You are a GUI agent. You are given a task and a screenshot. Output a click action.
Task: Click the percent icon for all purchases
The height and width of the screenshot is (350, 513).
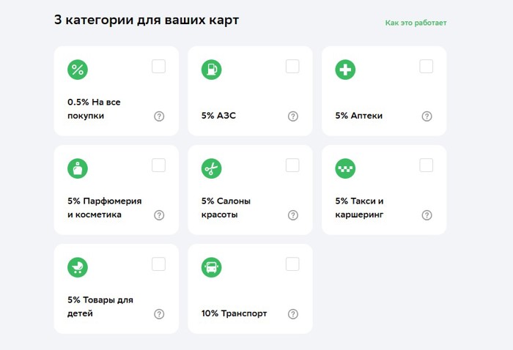[78, 70]
